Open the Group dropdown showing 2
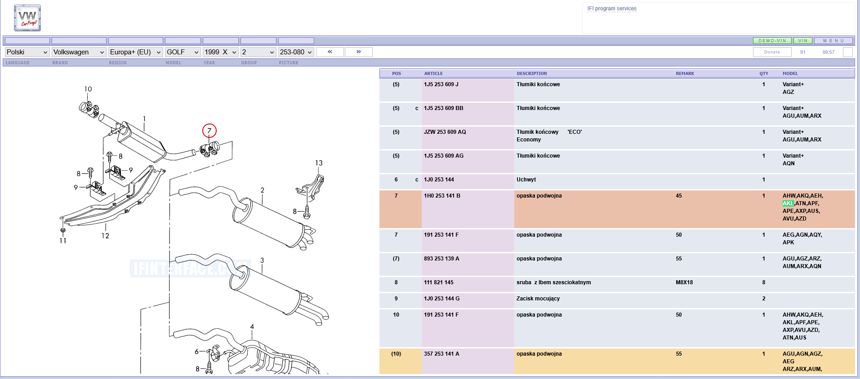 tap(258, 52)
